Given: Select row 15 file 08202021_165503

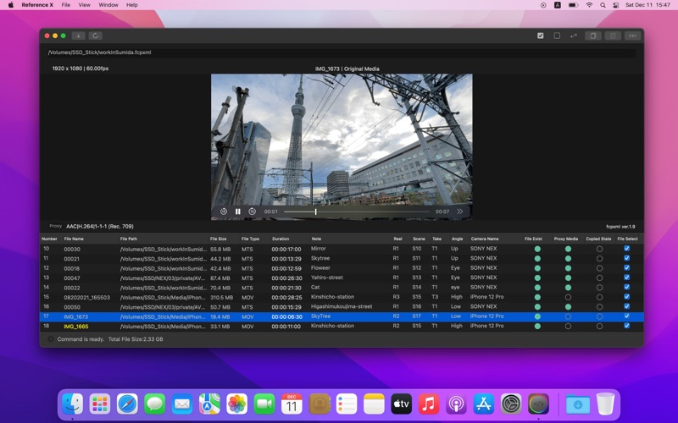Looking at the screenshot, I should click(x=86, y=297).
